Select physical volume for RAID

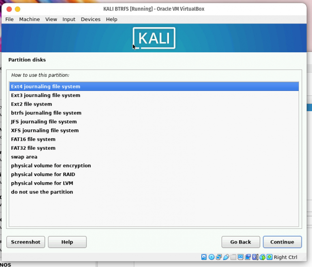[154, 174]
